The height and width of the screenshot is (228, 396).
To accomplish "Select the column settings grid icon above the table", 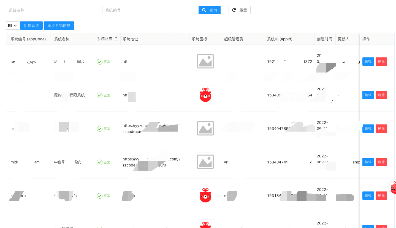I will coord(10,25).
